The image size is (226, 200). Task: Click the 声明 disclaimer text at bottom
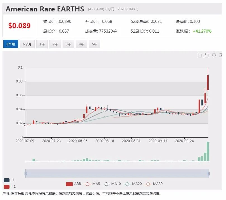point(82,193)
